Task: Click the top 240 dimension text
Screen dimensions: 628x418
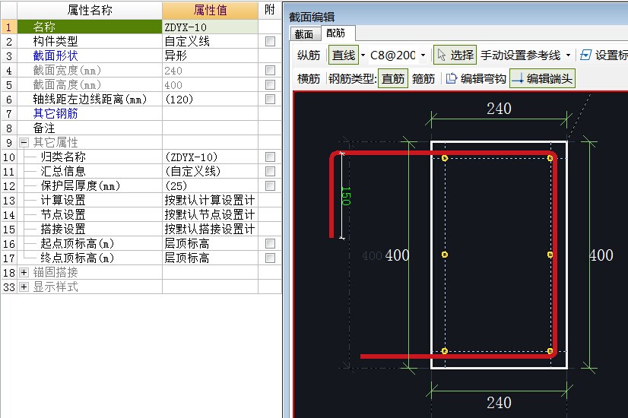Action: click(499, 109)
